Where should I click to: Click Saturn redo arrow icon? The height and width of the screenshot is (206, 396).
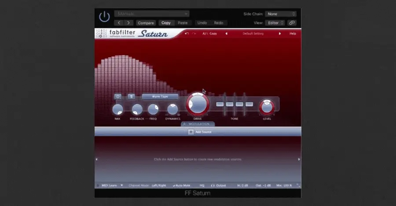tap(194, 33)
